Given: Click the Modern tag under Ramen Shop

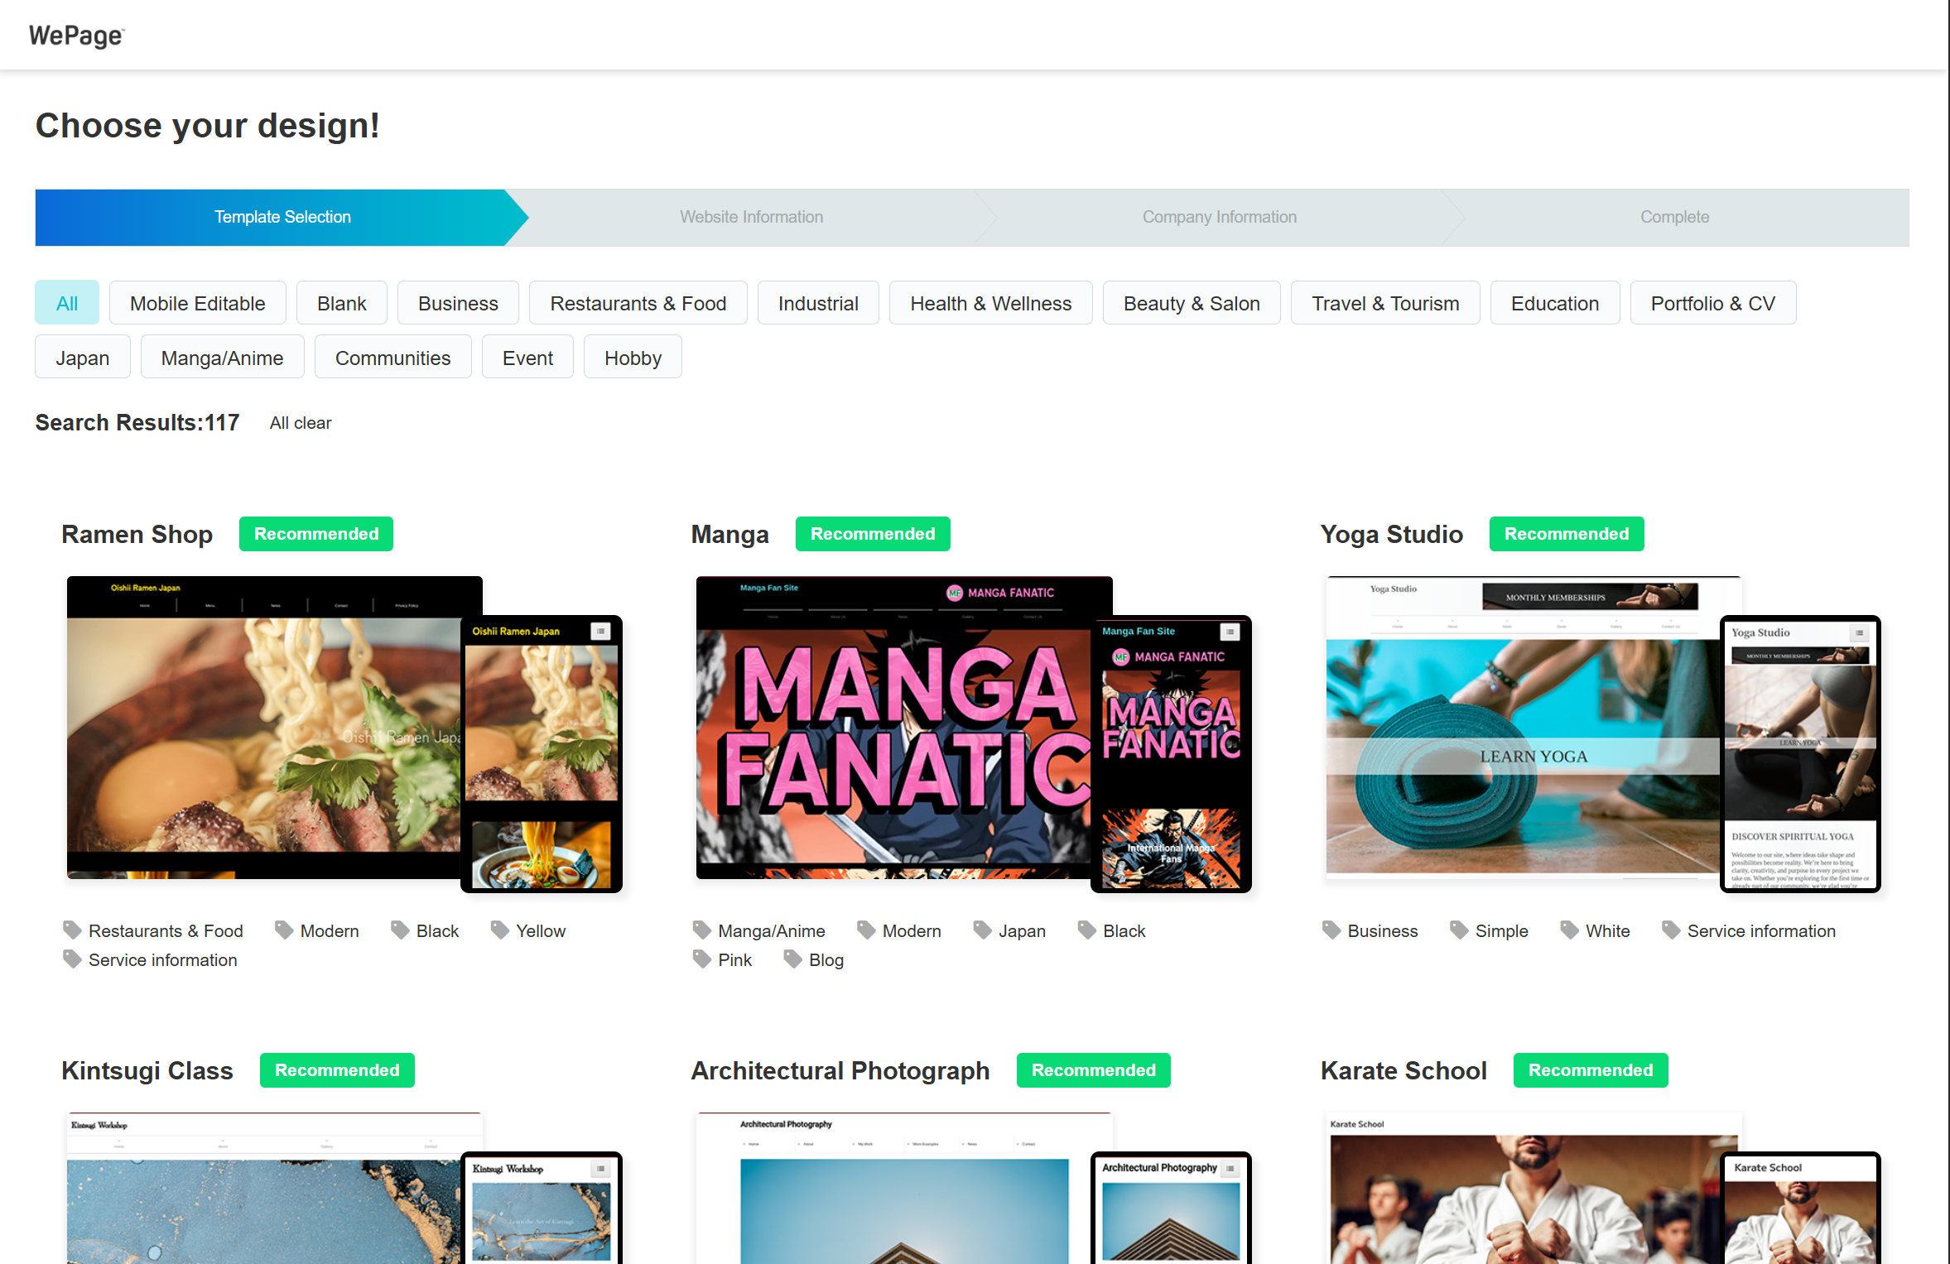Looking at the screenshot, I should tap(330, 931).
